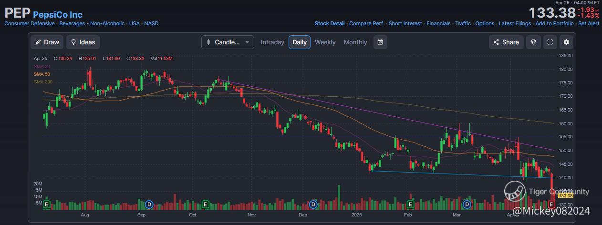Image resolution: width=602 pixels, height=225 pixels.
Task: Click the PEP ticker symbol
Action: coord(17,13)
